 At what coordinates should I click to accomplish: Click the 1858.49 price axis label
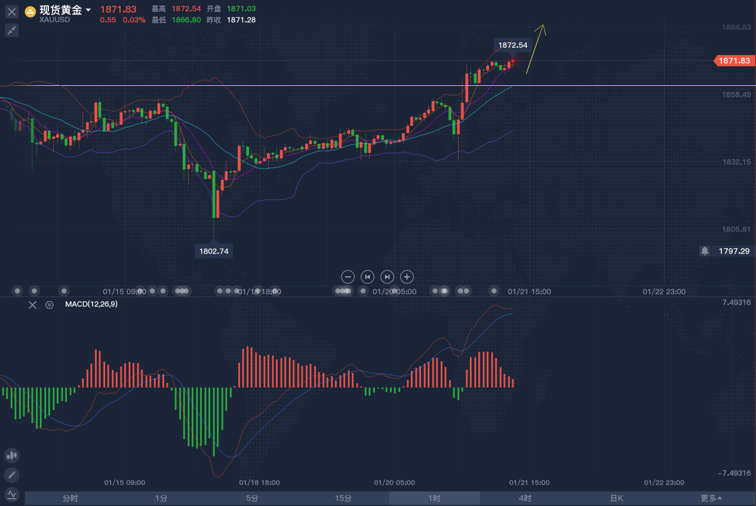[736, 94]
